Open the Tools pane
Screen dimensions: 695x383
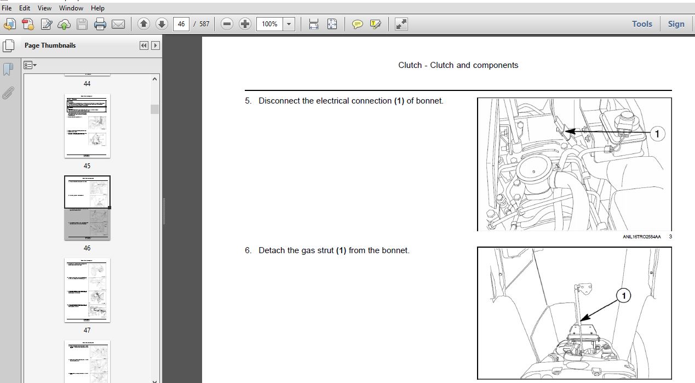tap(642, 24)
